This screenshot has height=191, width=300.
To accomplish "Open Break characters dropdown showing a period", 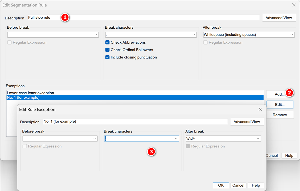I will 194,35.
